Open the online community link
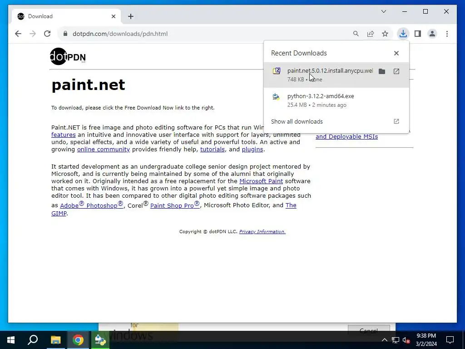This screenshot has height=349, width=465. point(104,149)
